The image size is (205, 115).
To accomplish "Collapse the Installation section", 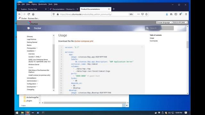I will [x=31, y=51].
